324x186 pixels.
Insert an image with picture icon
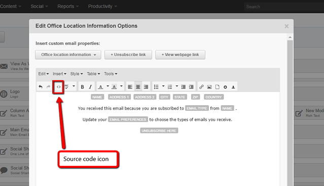[209, 87]
